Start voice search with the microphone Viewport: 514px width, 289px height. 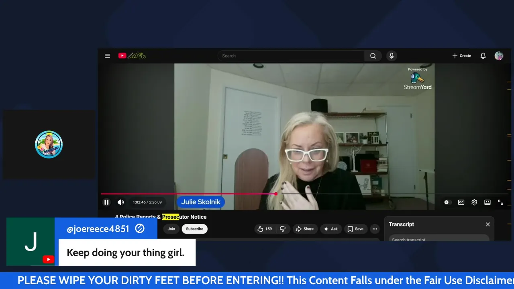point(392,56)
